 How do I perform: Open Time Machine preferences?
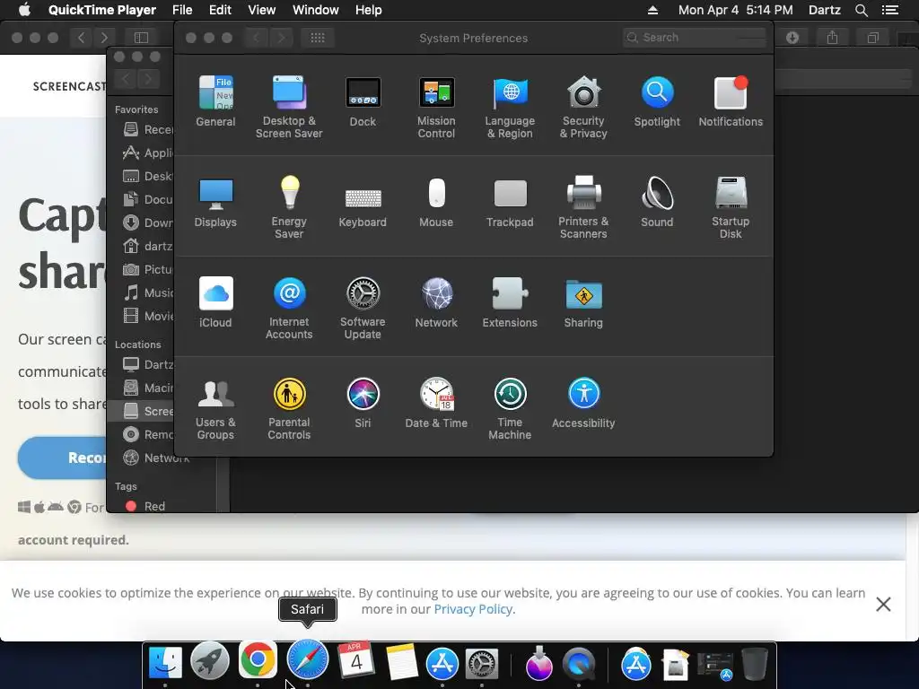coord(510,408)
